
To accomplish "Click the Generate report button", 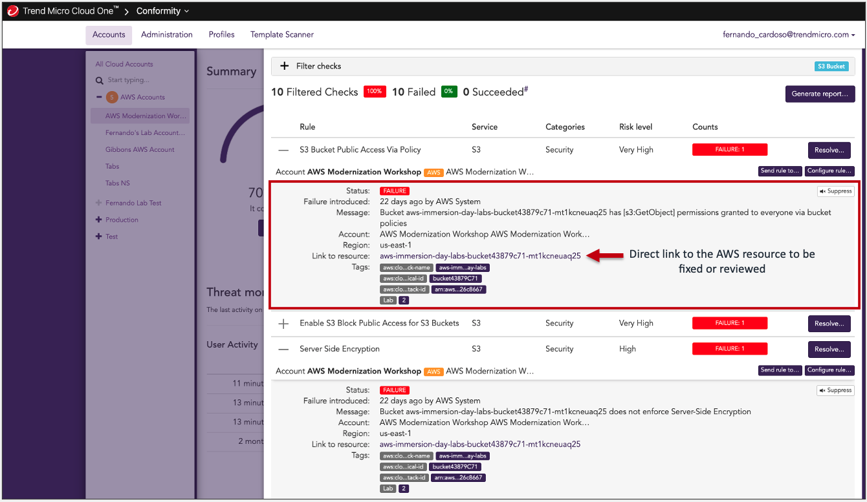I will point(820,94).
